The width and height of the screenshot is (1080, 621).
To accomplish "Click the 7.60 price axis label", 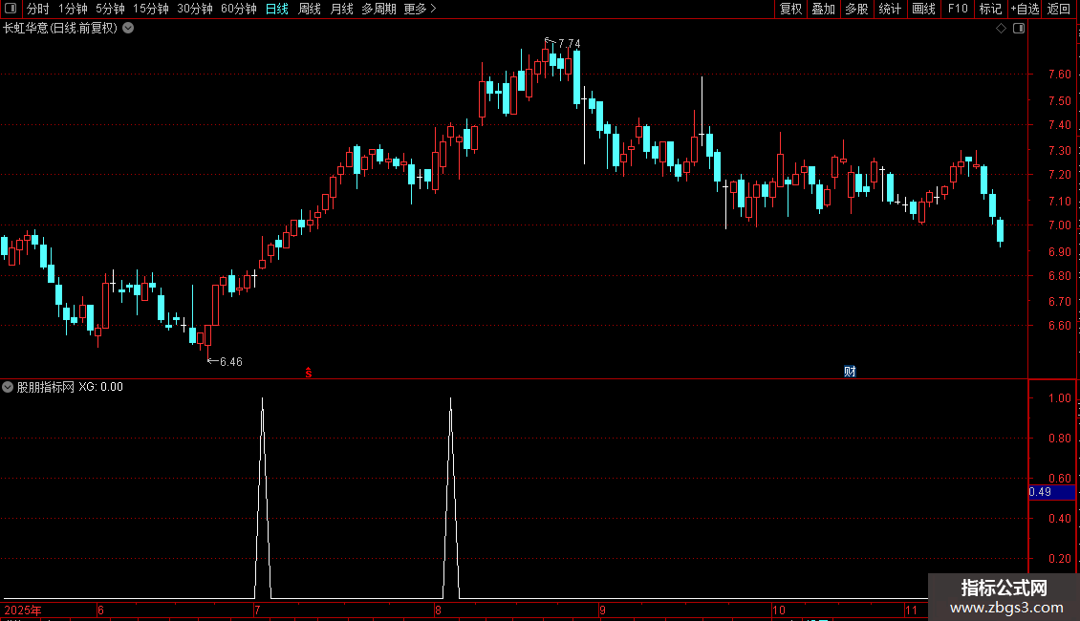I will click(x=1059, y=75).
